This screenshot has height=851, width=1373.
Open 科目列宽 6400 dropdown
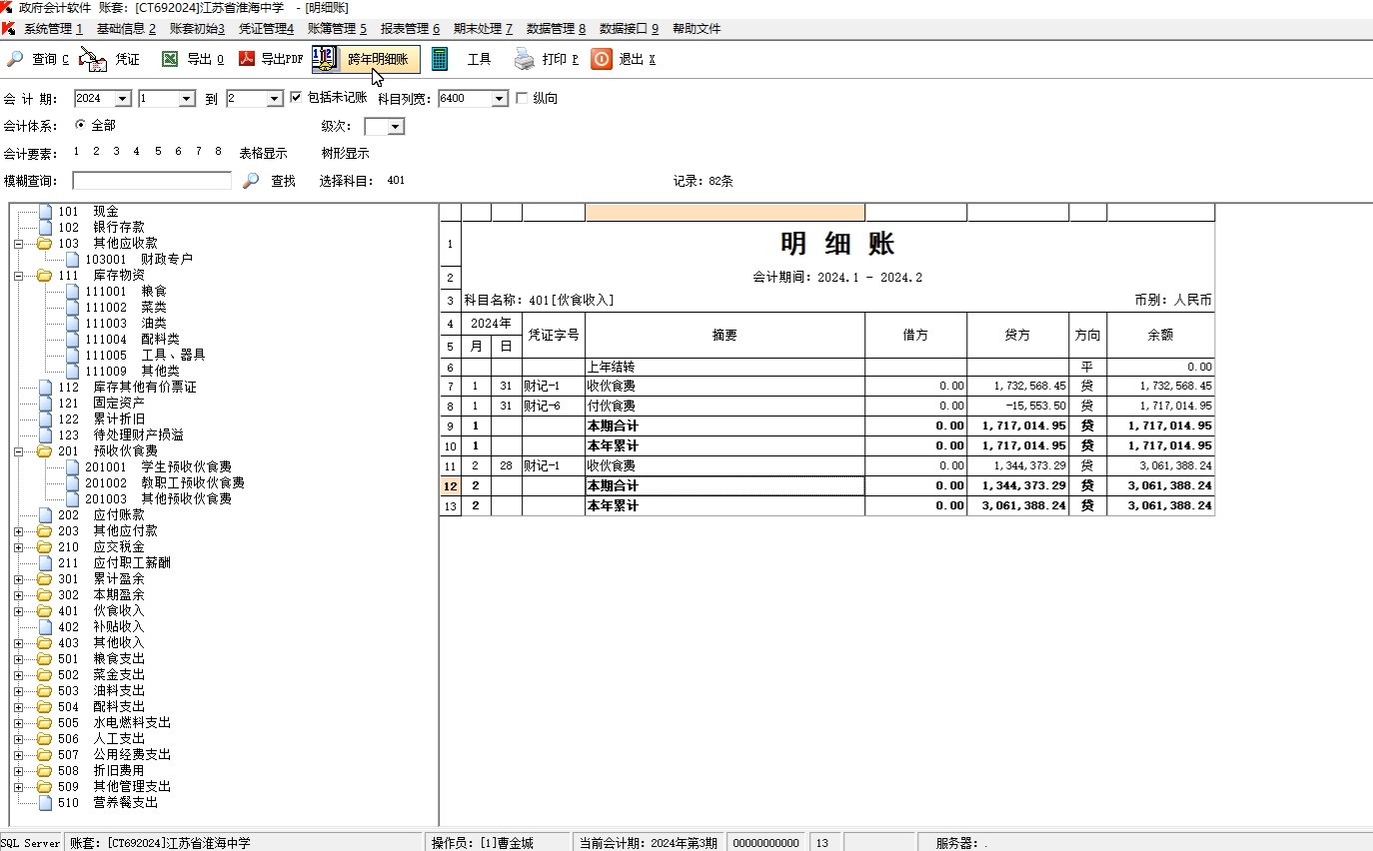point(500,99)
